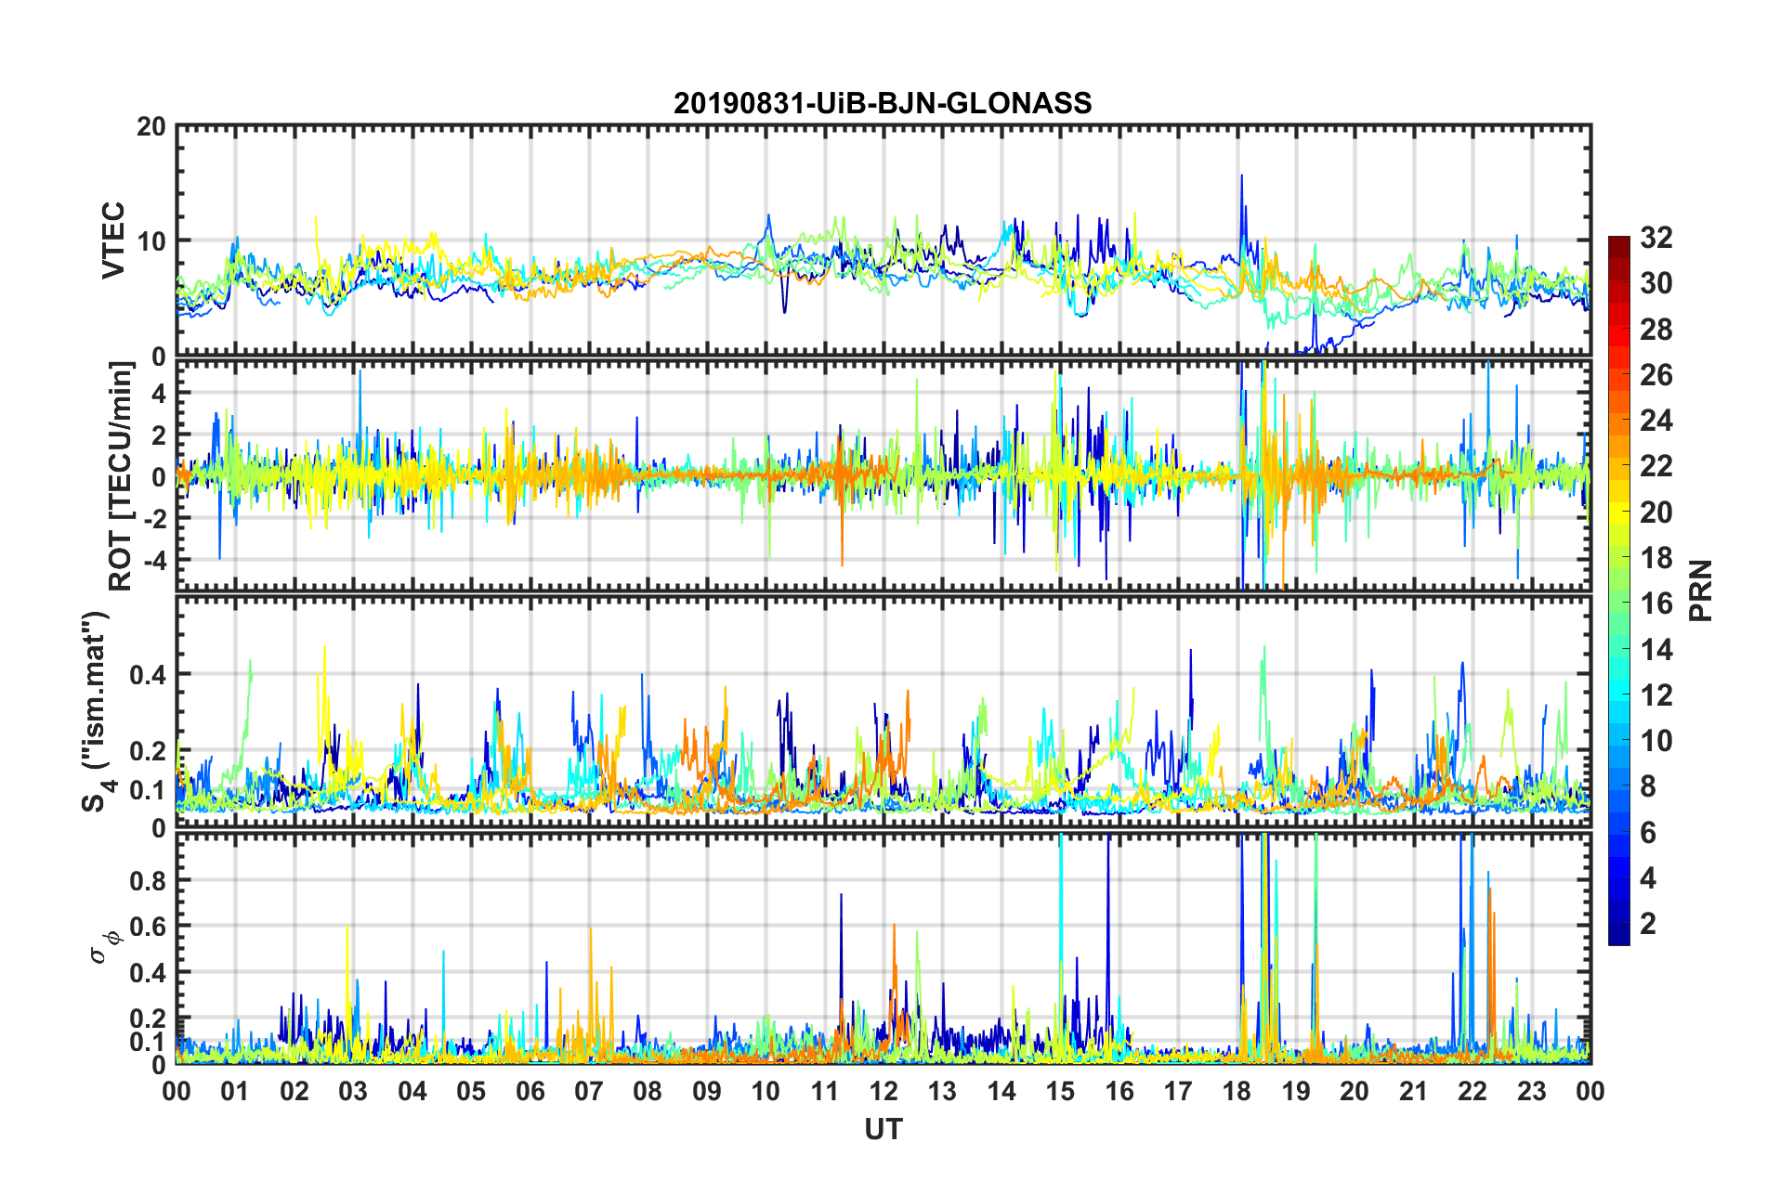Click the PRN colorbar label
Viewport: 1767px width, 1181px height.
click(x=1702, y=590)
